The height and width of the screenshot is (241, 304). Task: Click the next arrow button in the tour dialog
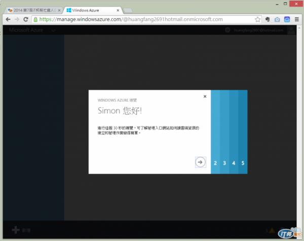pos(200,162)
